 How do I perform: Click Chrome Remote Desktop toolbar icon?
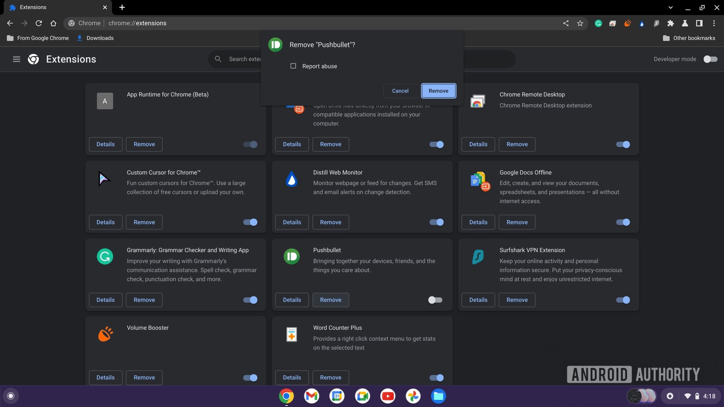(613, 23)
